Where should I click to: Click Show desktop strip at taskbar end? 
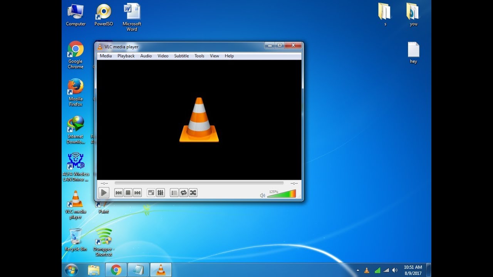[429, 270]
